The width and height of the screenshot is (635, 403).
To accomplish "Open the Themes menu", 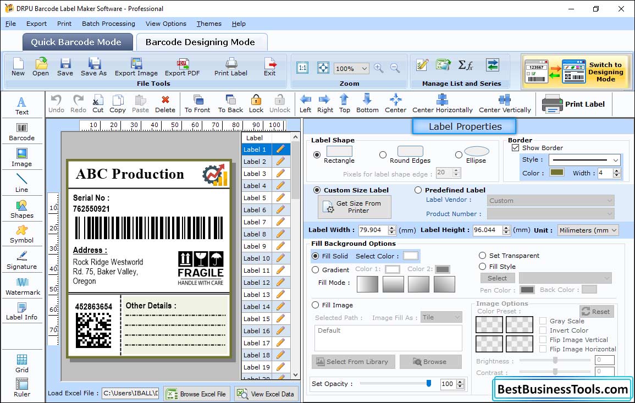I will pyautogui.click(x=209, y=24).
